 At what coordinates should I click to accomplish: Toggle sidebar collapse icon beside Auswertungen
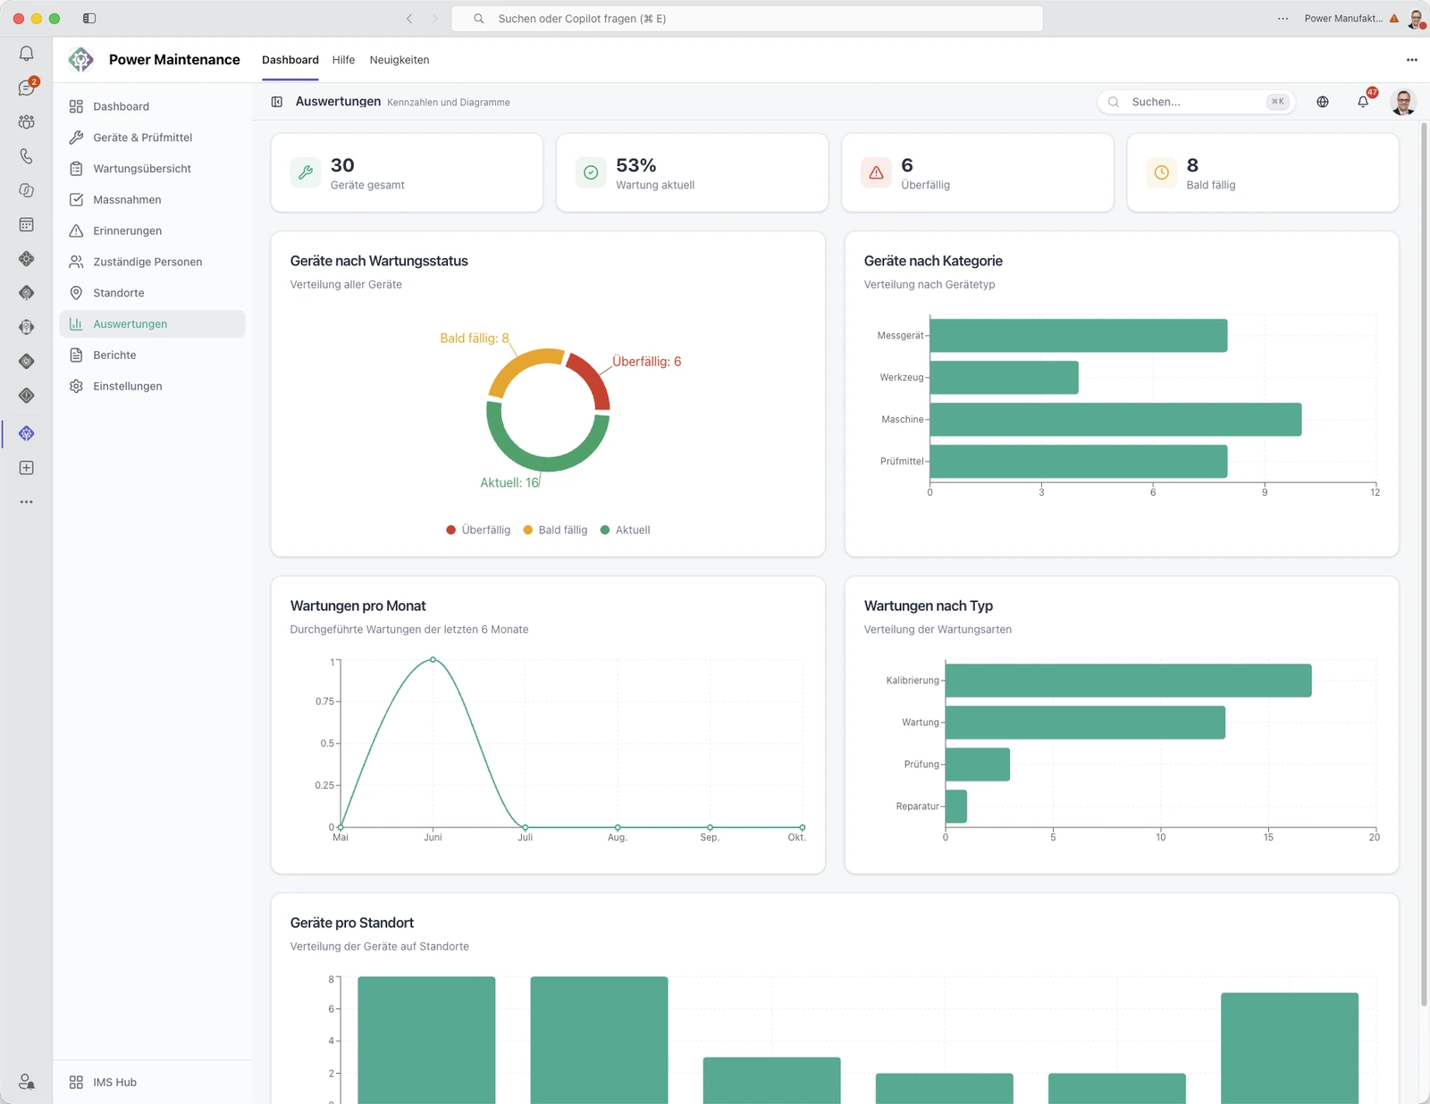point(277,102)
